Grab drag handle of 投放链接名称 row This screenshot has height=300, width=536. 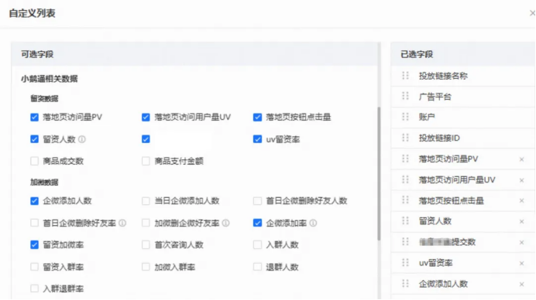click(405, 76)
